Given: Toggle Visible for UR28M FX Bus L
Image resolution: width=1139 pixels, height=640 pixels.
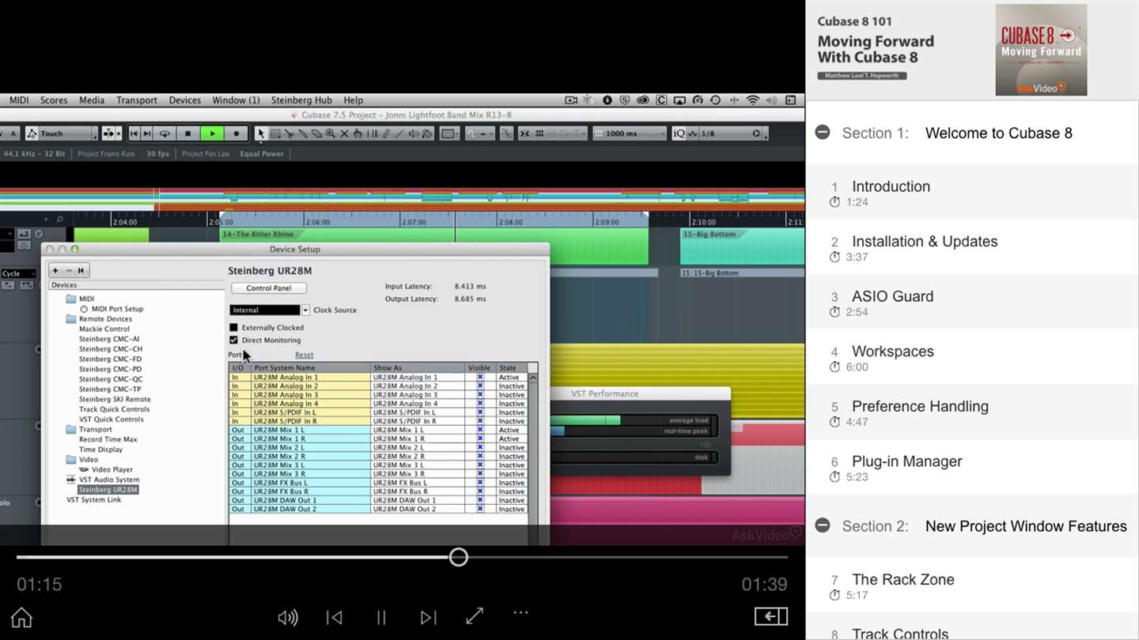Looking at the screenshot, I should [479, 483].
